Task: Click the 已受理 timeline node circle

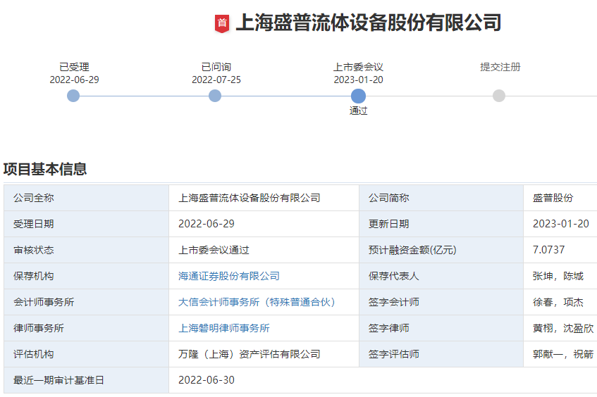Action: point(73,96)
